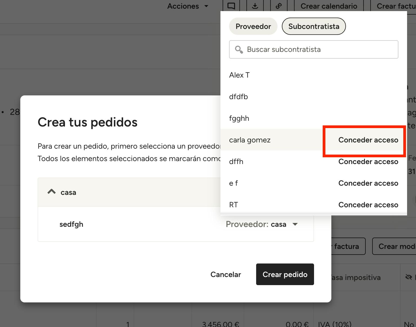This screenshot has height=327, width=416.
Task: Switch to the Proveedor tab
Action: tap(253, 26)
